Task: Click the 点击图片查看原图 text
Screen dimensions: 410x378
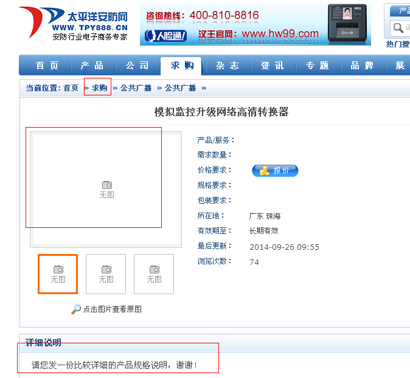Action: [x=113, y=309]
